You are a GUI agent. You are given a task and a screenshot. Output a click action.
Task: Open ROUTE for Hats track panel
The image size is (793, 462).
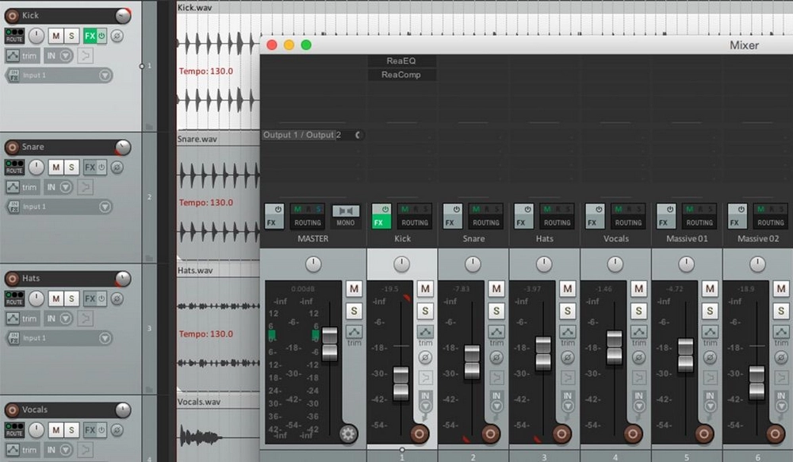click(x=14, y=298)
